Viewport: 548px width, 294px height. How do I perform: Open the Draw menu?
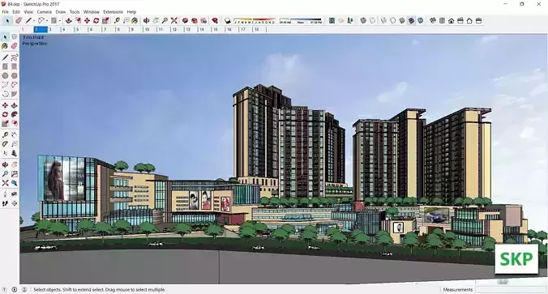[x=61, y=12]
